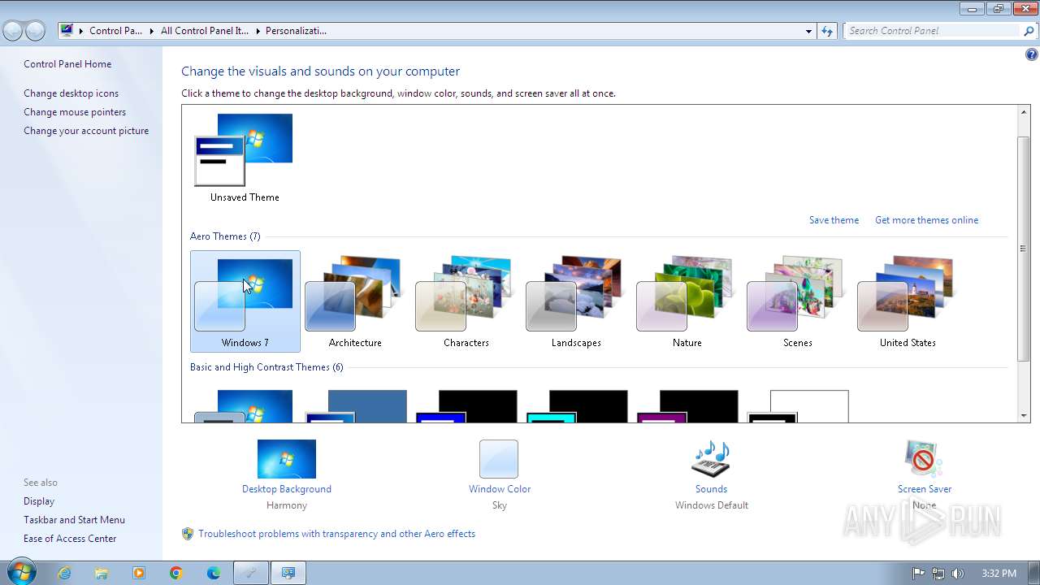Click Personalization breadcrumb segment
This screenshot has height=585, width=1040.
click(296, 31)
